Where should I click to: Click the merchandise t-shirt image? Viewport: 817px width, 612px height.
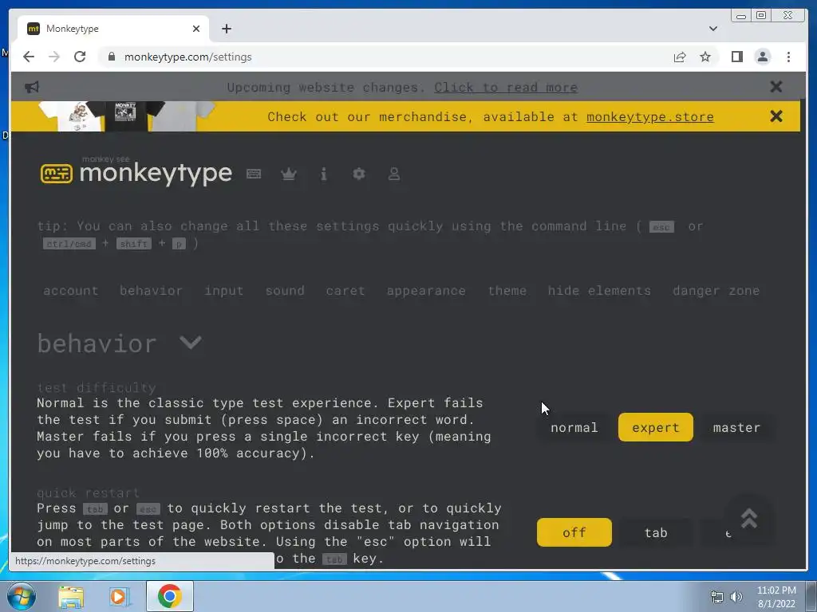[127, 116]
